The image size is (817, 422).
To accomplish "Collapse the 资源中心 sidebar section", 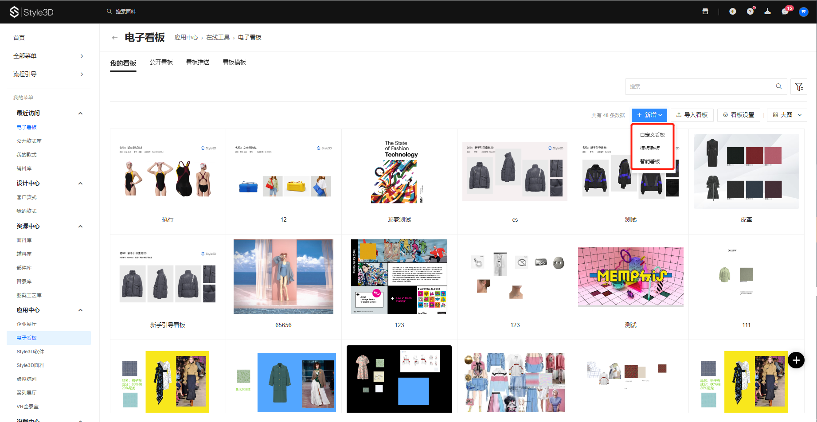I will tap(80, 227).
